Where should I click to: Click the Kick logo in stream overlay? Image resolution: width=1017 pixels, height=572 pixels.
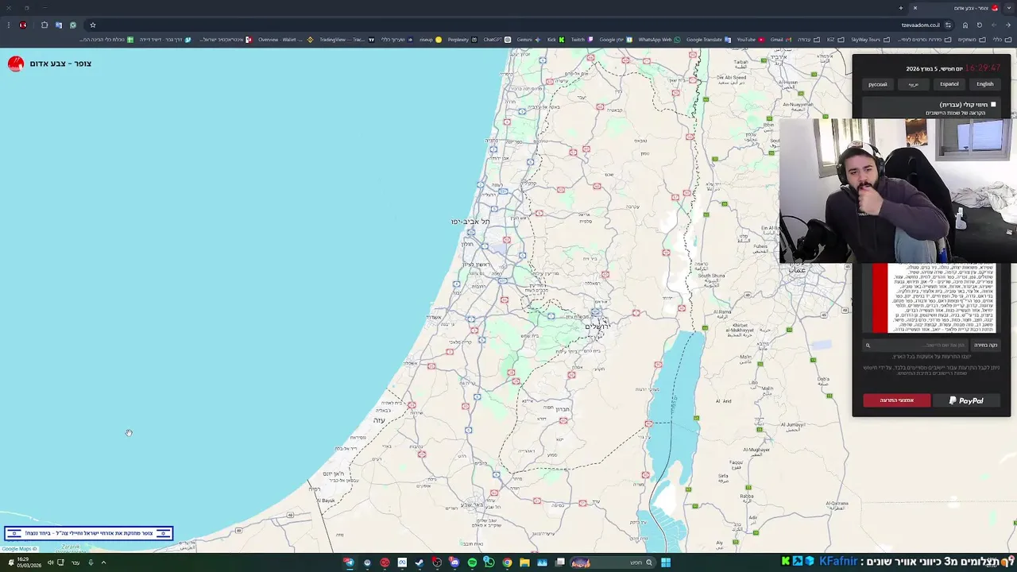786,562
